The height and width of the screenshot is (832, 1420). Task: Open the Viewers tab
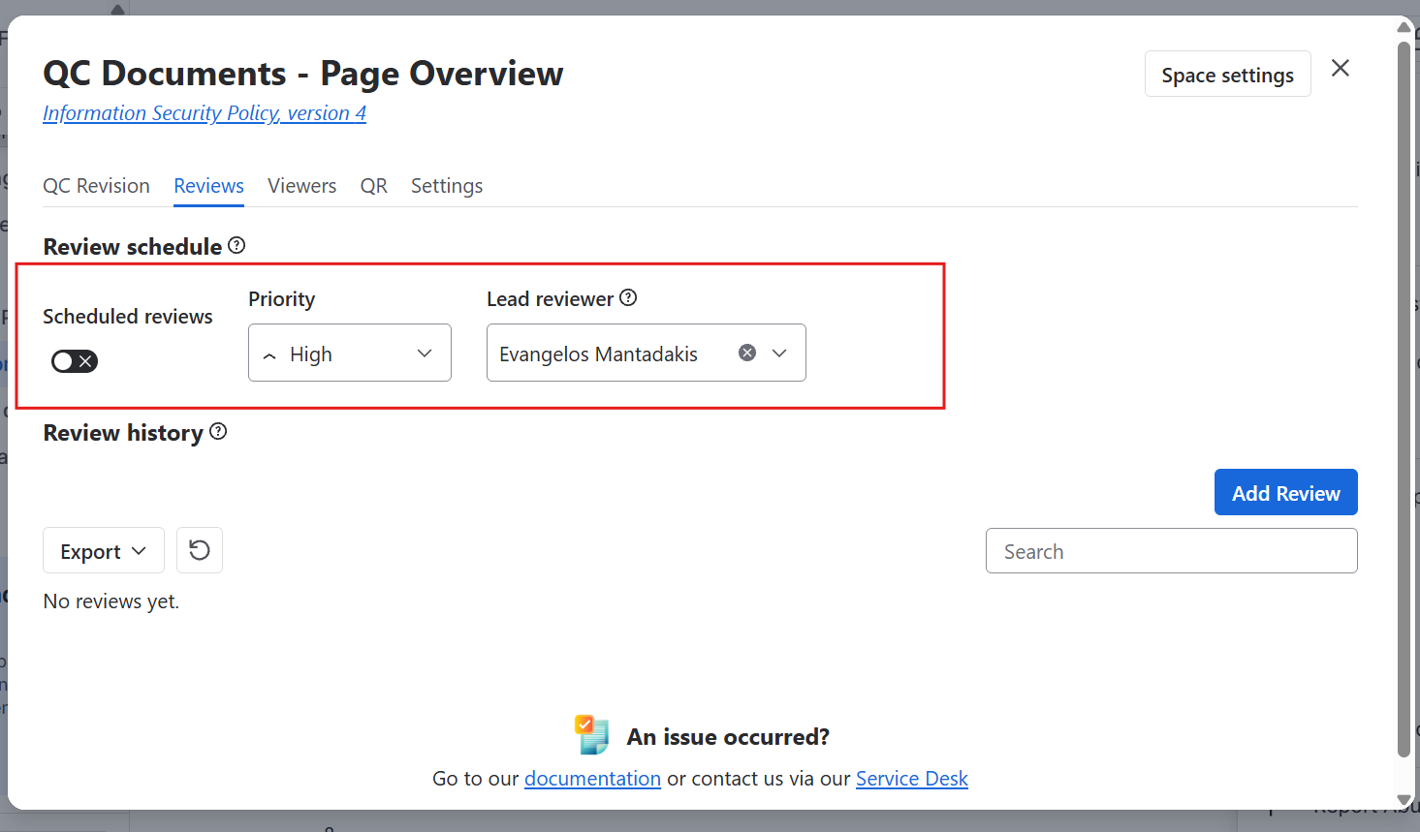coord(302,186)
